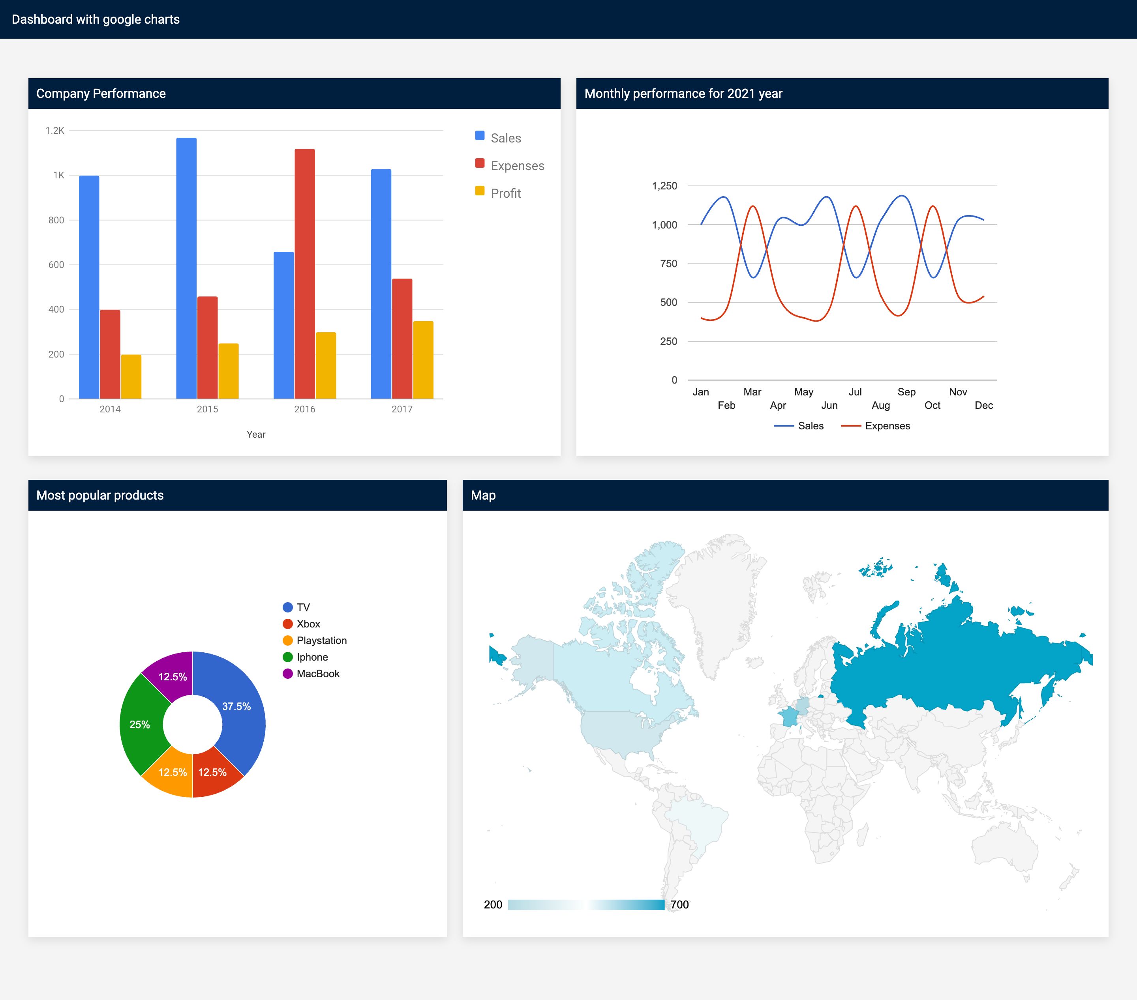The image size is (1137, 1000).
Task: Click the Iphone legend circle icon
Action: (x=287, y=657)
